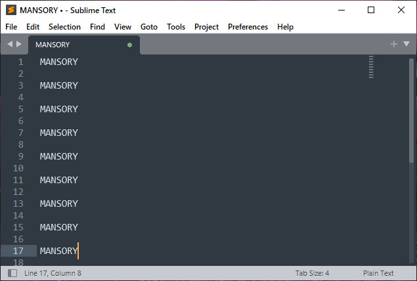Select the MANSORY file tab
Image resolution: width=417 pixels, height=281 pixels.
pyautogui.click(x=84, y=45)
